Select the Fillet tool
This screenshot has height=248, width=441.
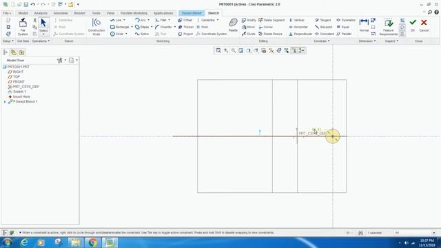coord(161,20)
